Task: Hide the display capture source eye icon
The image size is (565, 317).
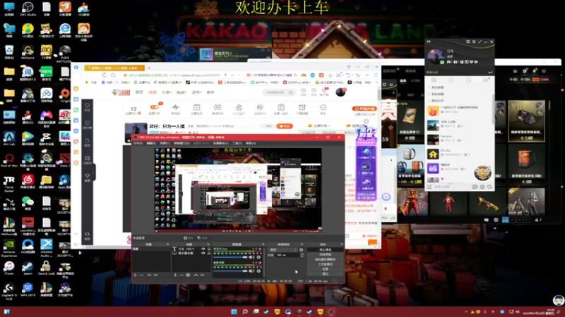Action: click(203, 253)
